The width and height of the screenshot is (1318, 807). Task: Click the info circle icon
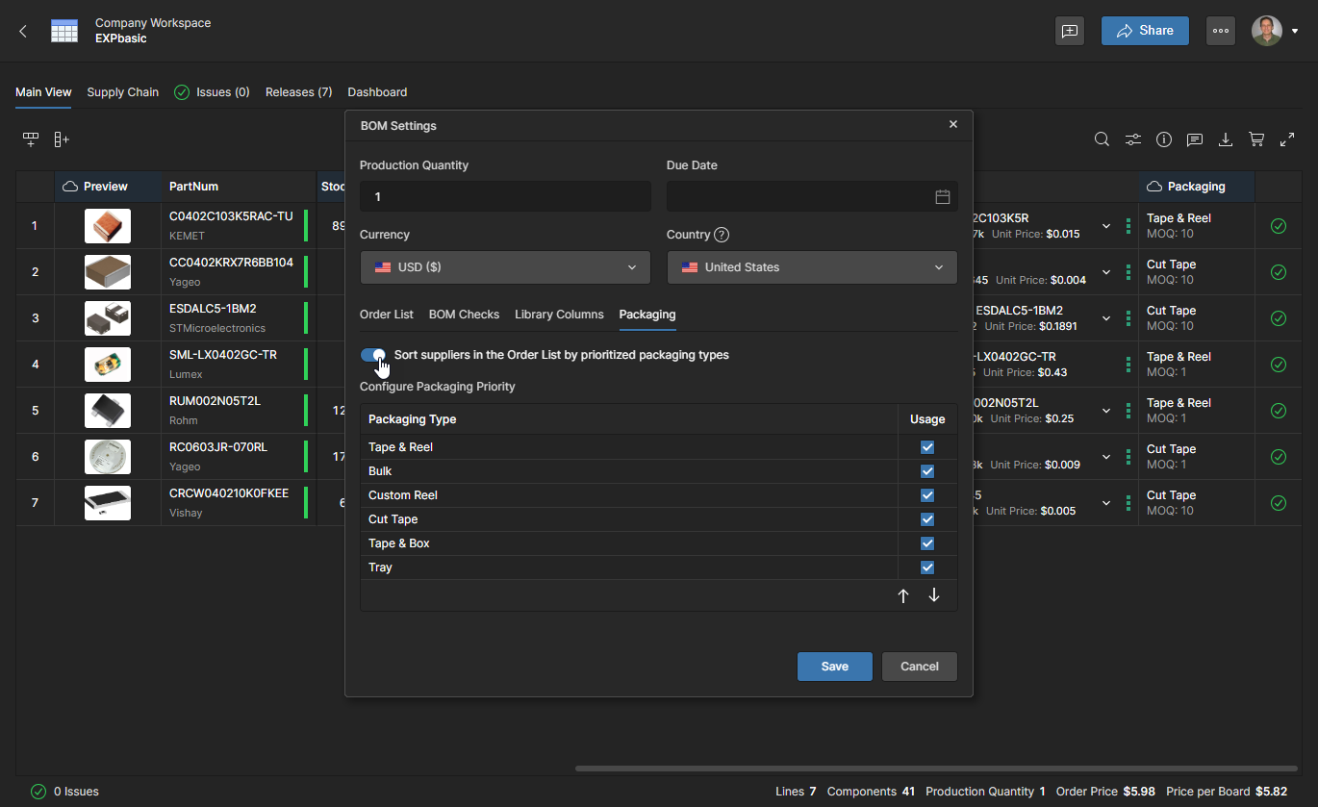pos(1164,139)
